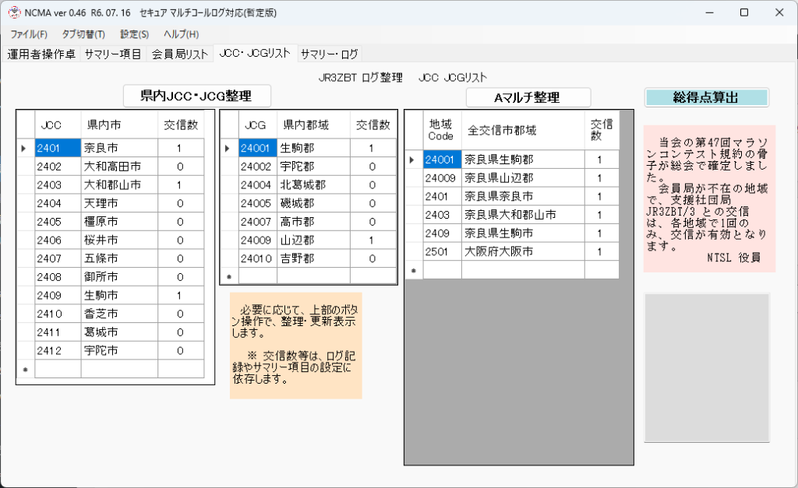Viewport: 798px width, 488px height.
Task: Switch to the 会員局リスト tab
Action: tap(180, 54)
